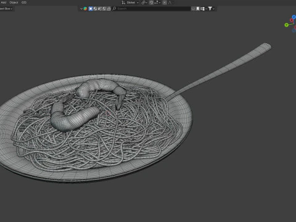Toggle the snapping magnet button
This screenshot has width=296, height=222.
point(151,2)
